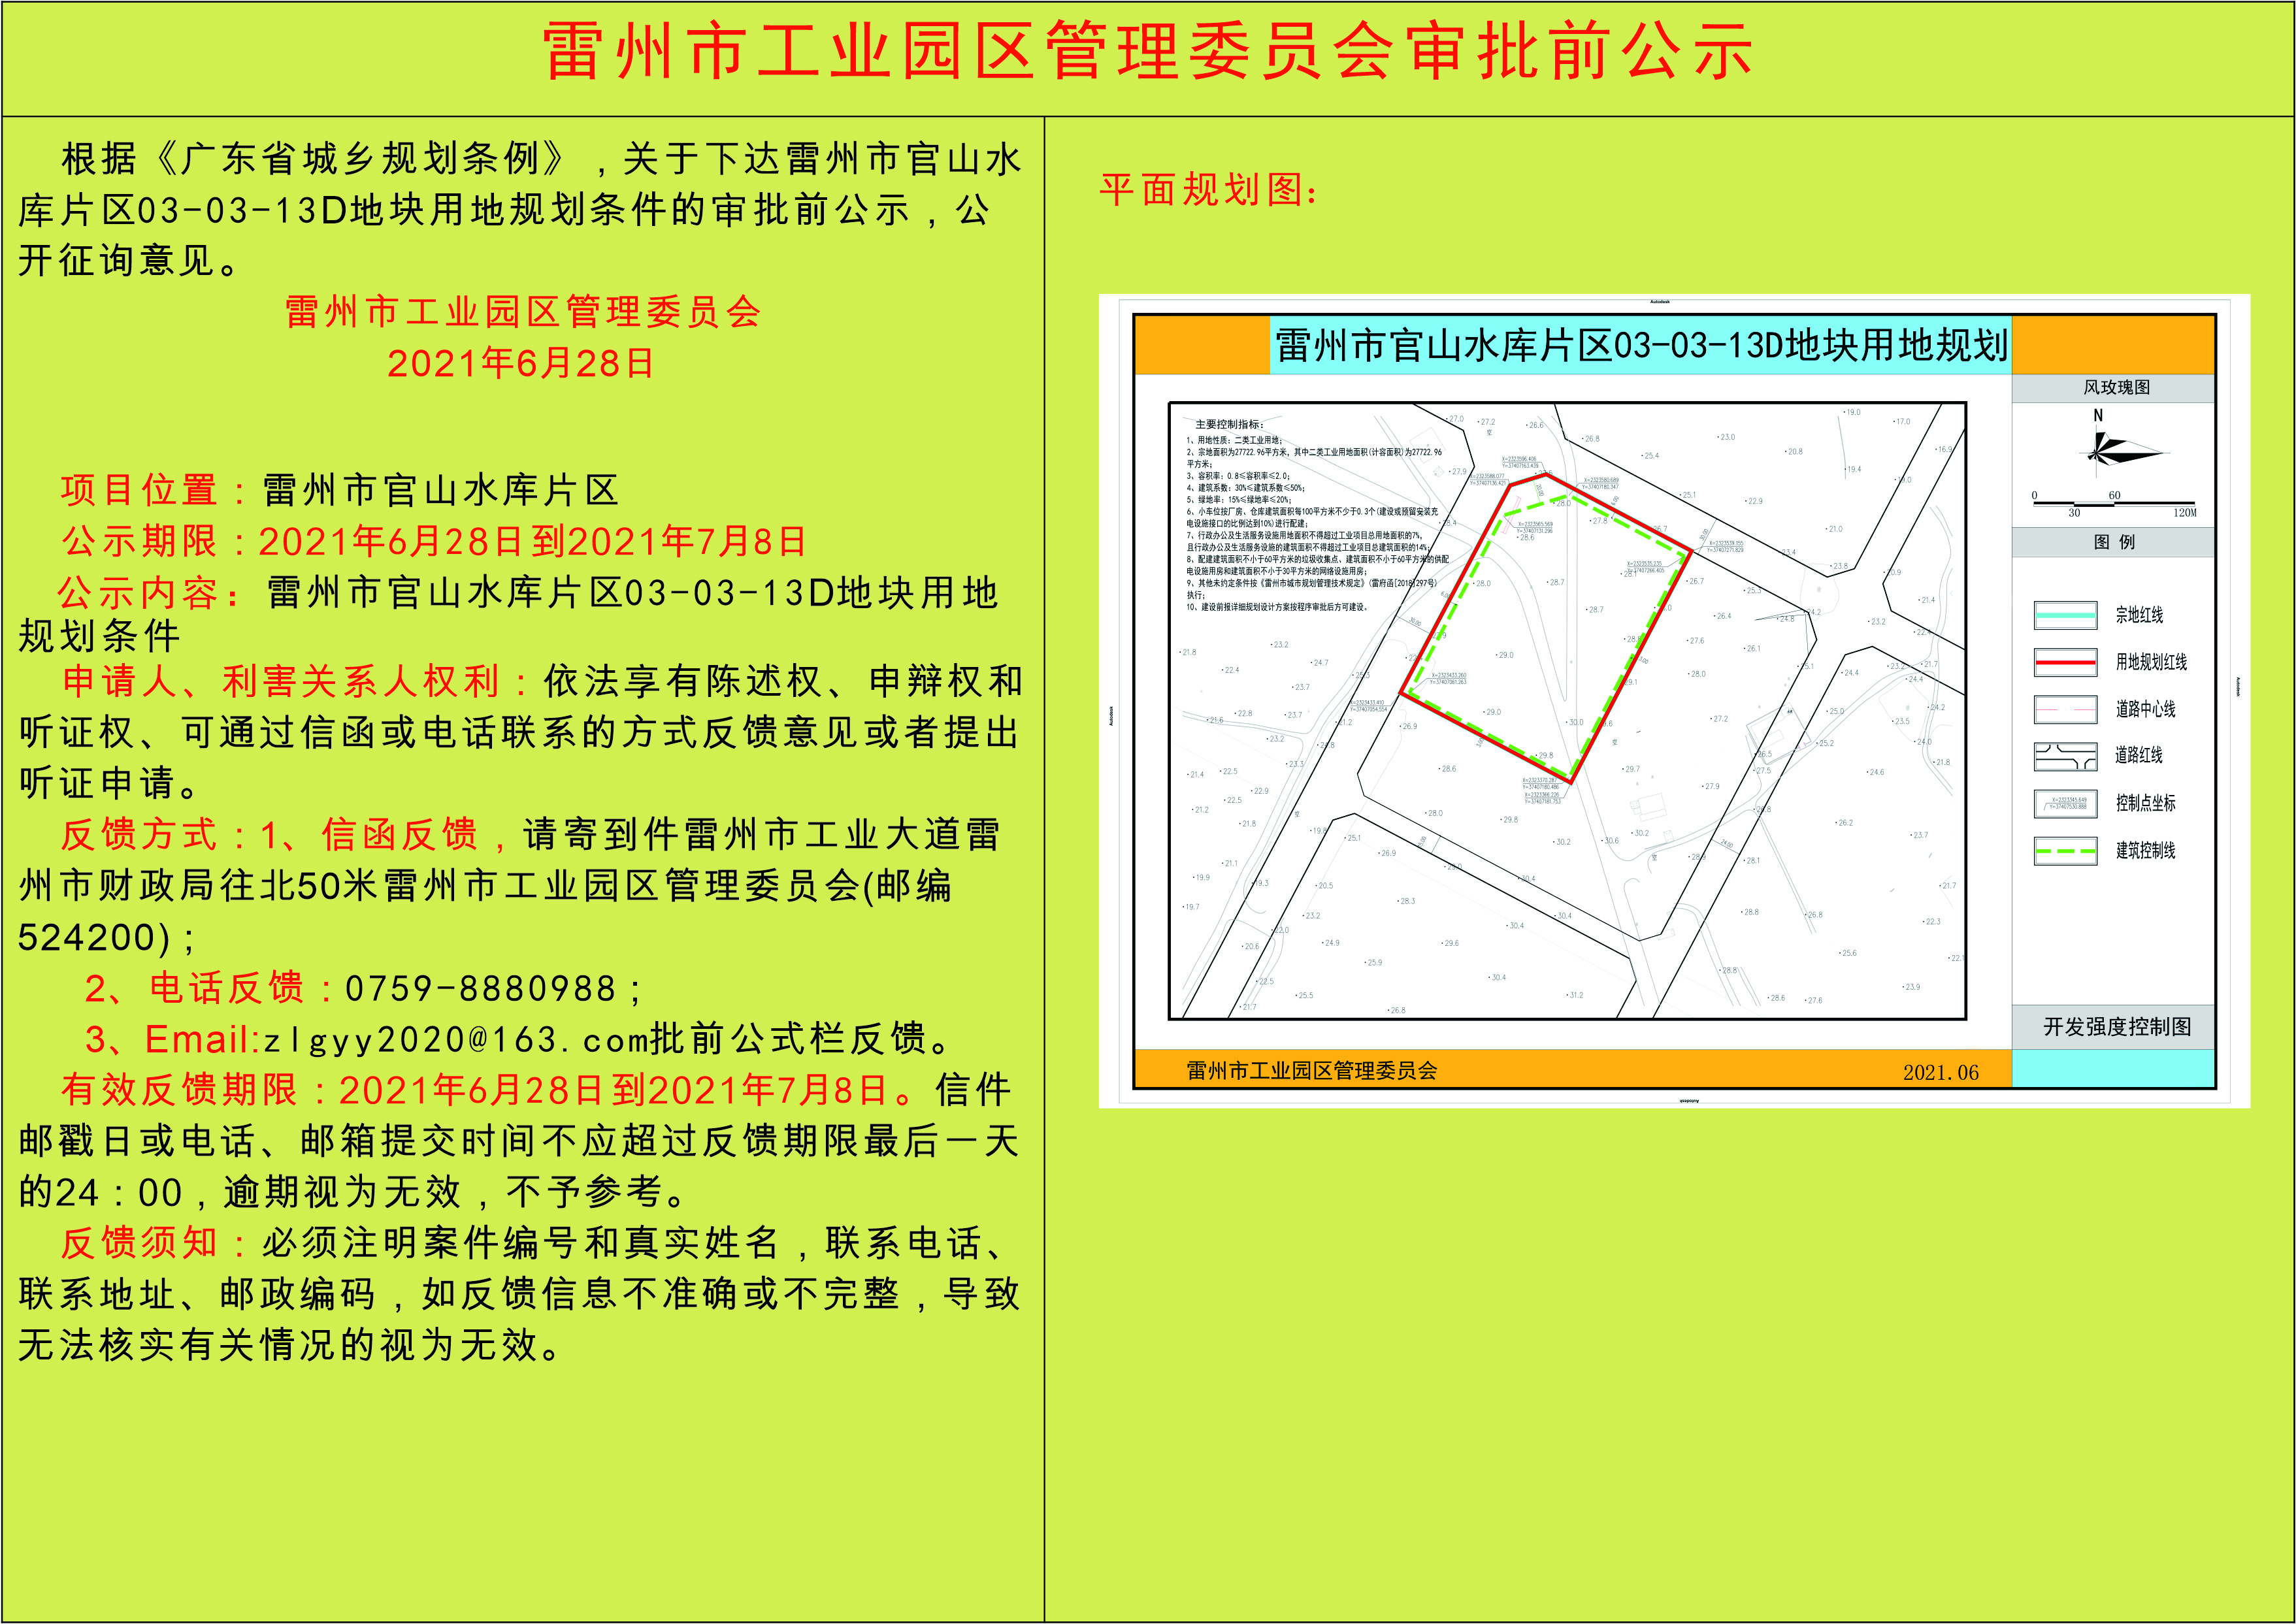
Task: Click the 公示期限 date range line
Action: pos(434,542)
